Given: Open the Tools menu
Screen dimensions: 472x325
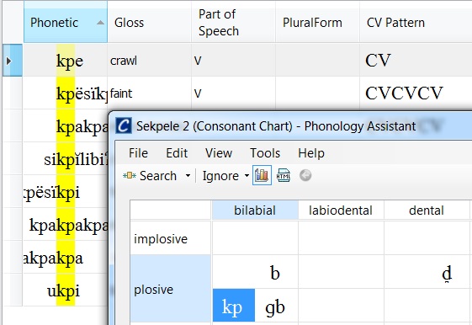Looking at the screenshot, I should pyautogui.click(x=265, y=153).
